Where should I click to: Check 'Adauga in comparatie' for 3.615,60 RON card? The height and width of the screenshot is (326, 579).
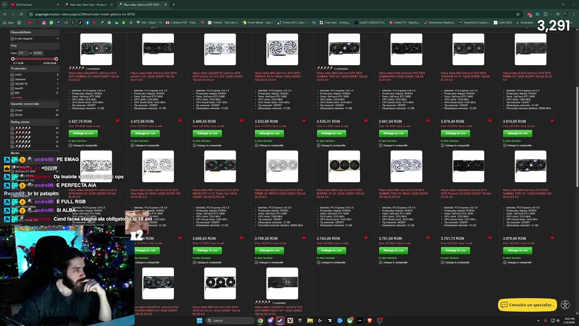(504, 145)
